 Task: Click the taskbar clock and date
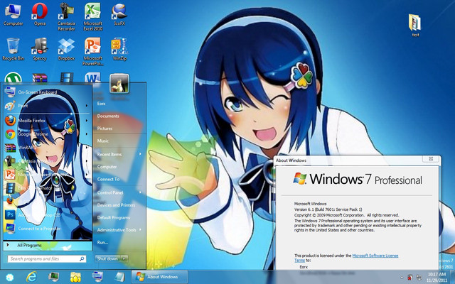(437, 278)
